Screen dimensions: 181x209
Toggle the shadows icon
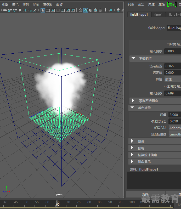coord(110,10)
